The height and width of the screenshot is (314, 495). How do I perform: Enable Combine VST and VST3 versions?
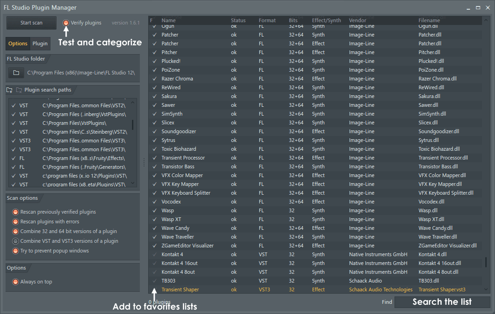16,241
